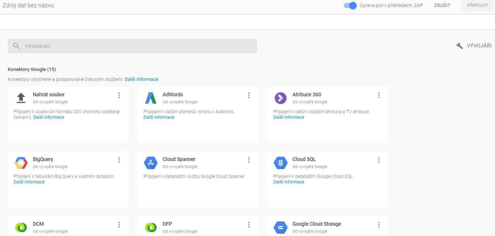Viewport: 495px width, 236px height.
Task: Click the AdWords logo icon
Action: (x=151, y=98)
